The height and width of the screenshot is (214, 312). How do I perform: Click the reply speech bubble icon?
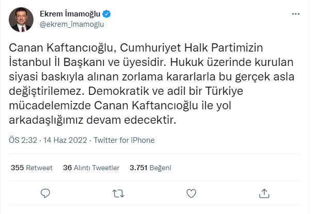tap(45, 194)
